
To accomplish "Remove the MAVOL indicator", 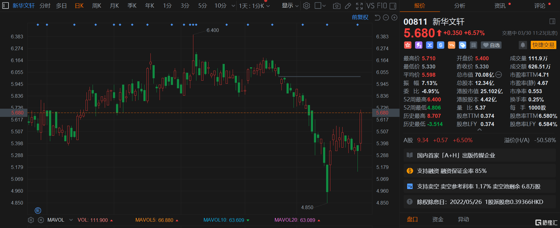I will point(41,220).
